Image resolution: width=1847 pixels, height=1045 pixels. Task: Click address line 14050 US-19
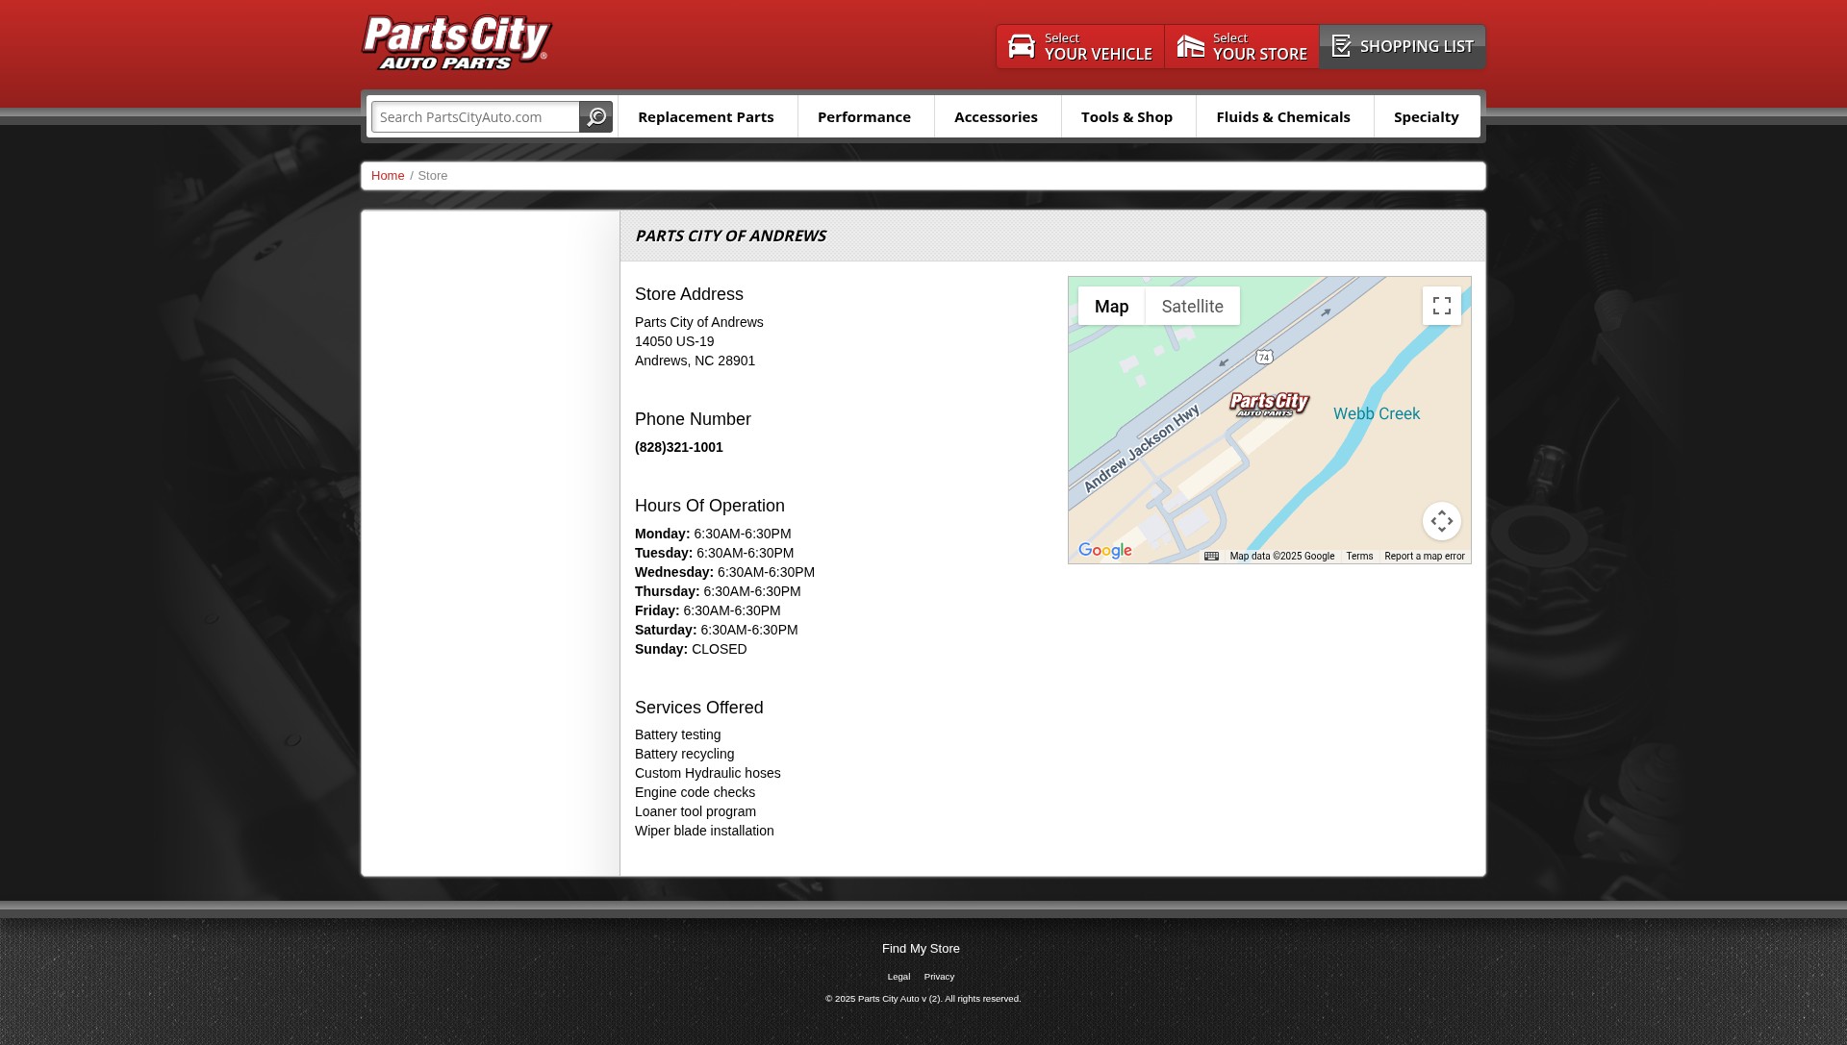click(674, 341)
